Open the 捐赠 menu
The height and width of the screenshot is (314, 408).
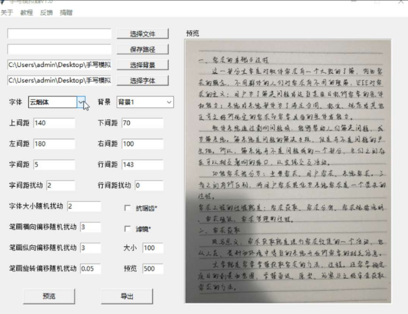(65, 12)
